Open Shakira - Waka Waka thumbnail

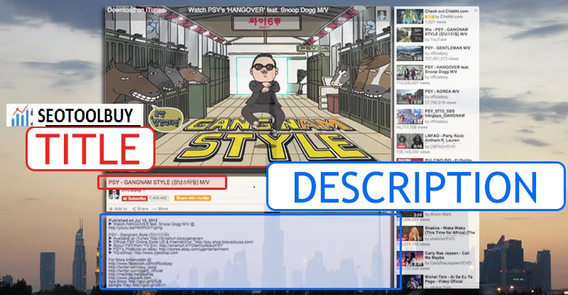pyautogui.click(x=410, y=234)
